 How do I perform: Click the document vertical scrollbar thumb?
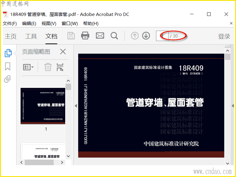[227, 57]
